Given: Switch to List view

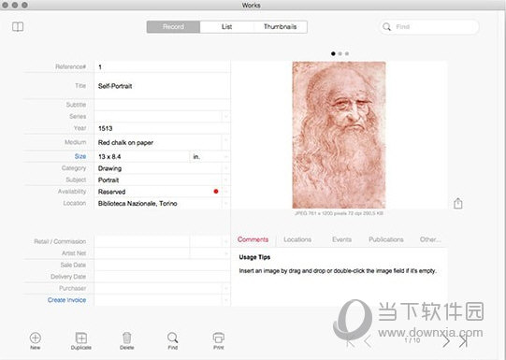Looking at the screenshot, I should [x=226, y=27].
